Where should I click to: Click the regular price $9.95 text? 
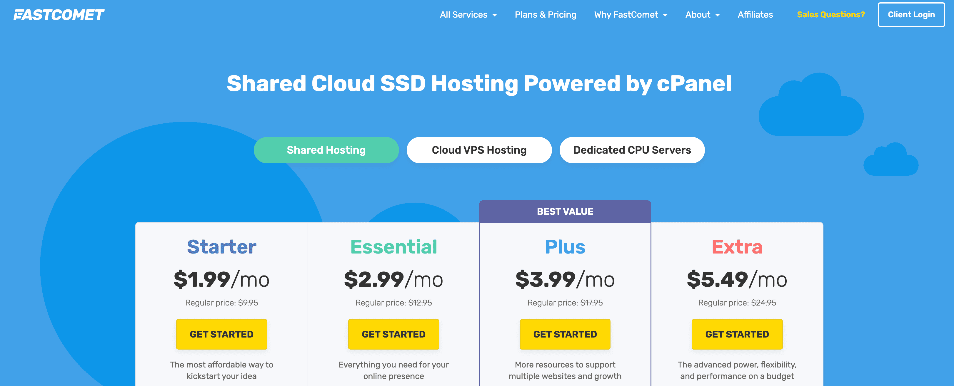248,303
